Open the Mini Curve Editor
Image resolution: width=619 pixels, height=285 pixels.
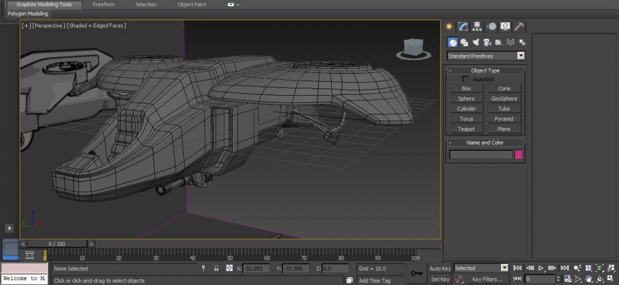tap(29, 254)
